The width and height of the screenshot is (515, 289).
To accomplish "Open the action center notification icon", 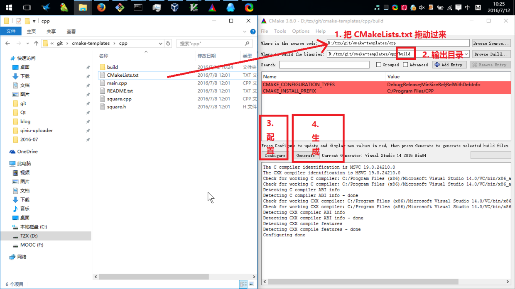I will click(x=458, y=7).
